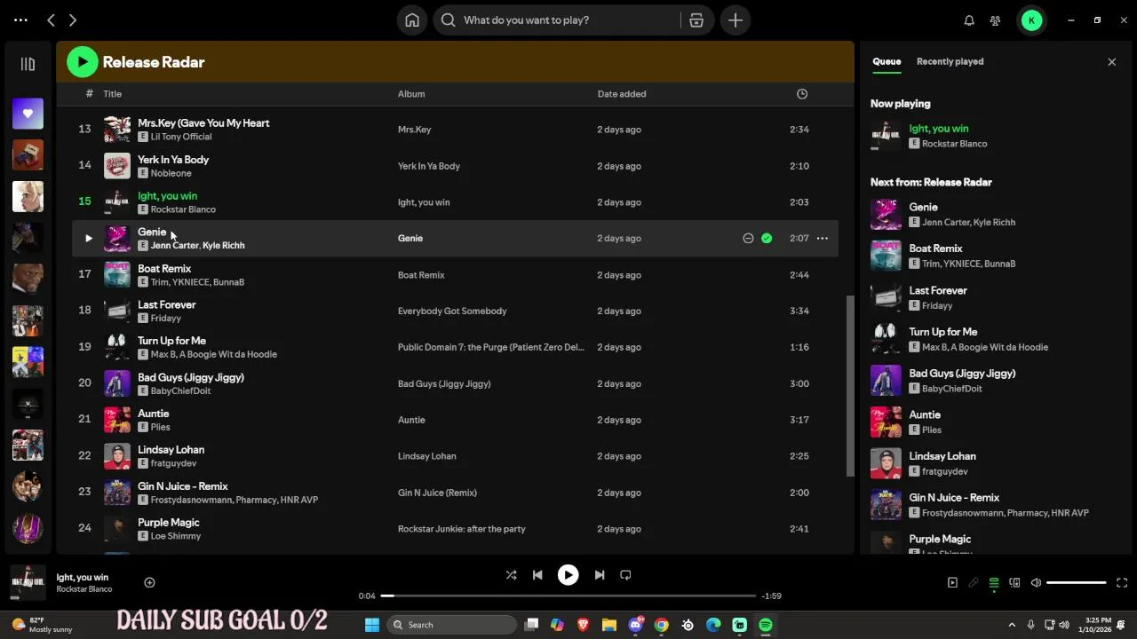
Task: Enter full screen mode
Action: tap(1121, 583)
